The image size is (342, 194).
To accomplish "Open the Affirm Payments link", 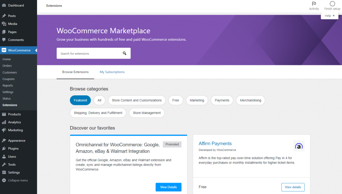I will pyautogui.click(x=215, y=143).
